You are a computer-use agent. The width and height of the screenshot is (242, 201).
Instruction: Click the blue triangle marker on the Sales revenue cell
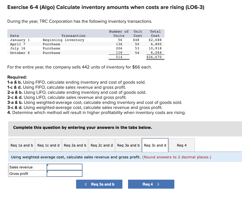pos(48,165)
